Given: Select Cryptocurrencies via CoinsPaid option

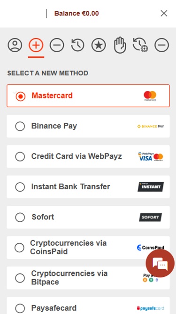Looking at the screenshot, I should click(x=88, y=248).
